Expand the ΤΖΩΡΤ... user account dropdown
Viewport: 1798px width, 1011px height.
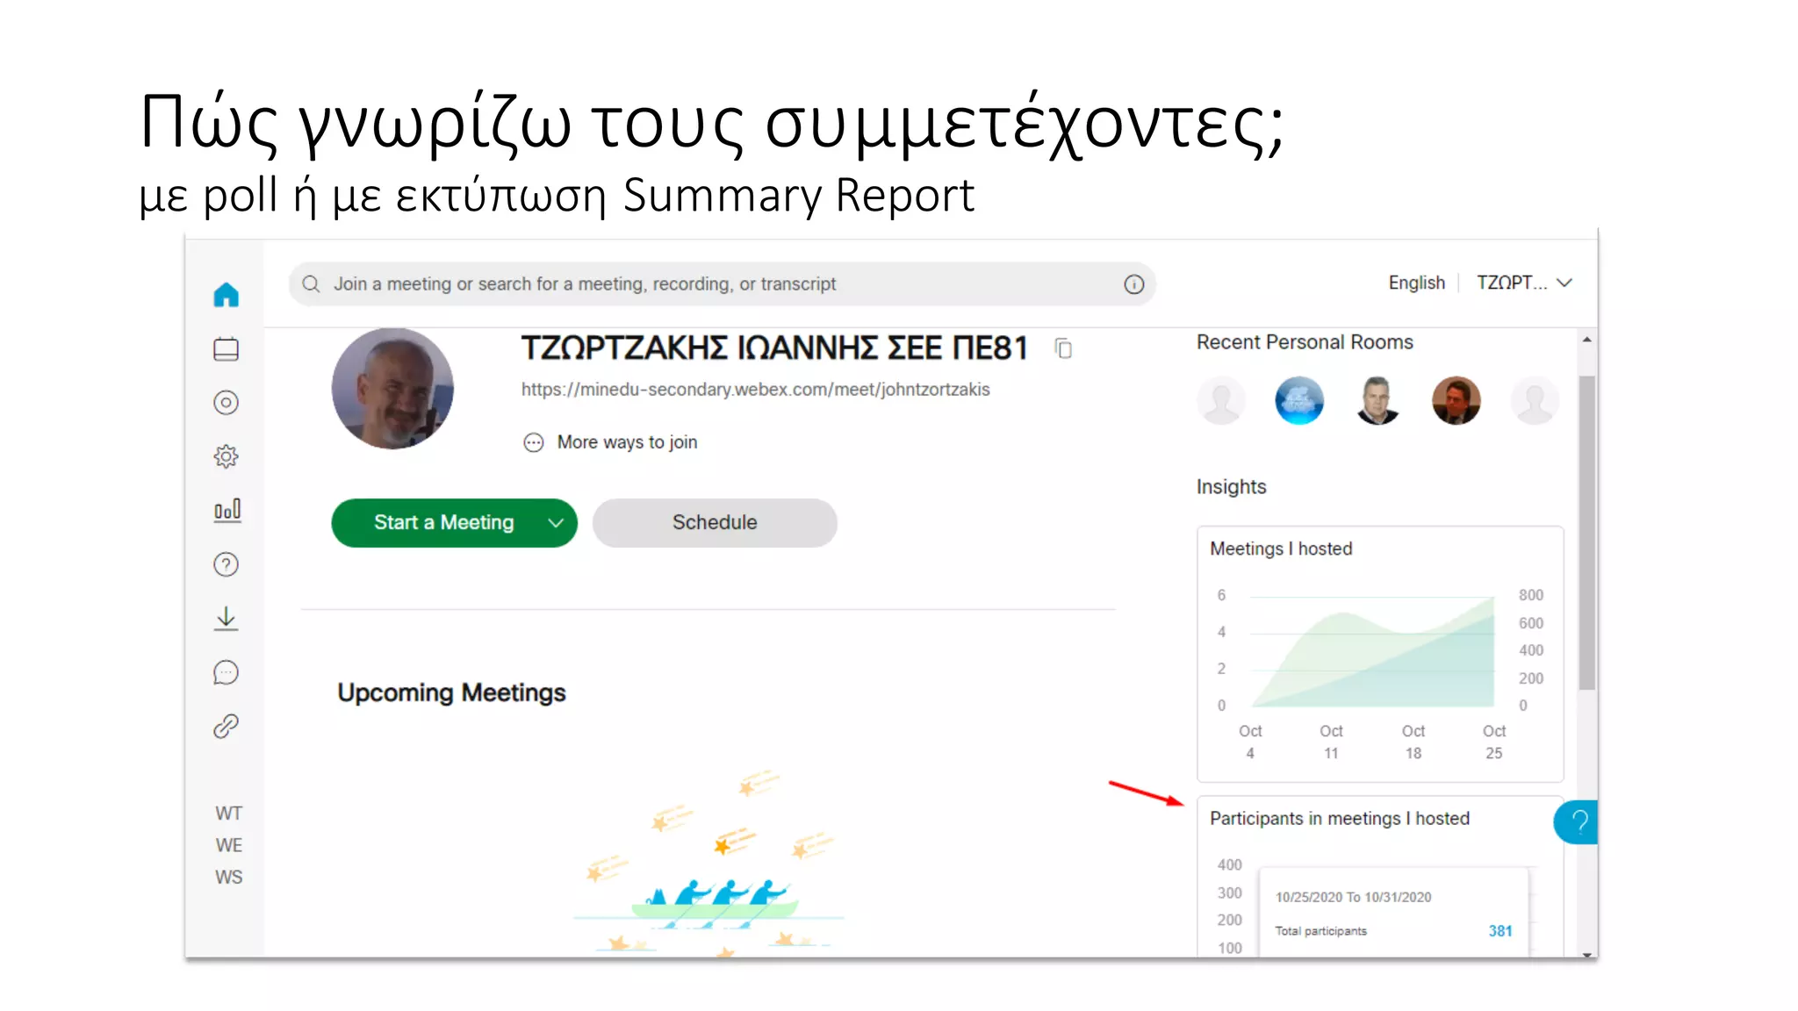point(1524,283)
